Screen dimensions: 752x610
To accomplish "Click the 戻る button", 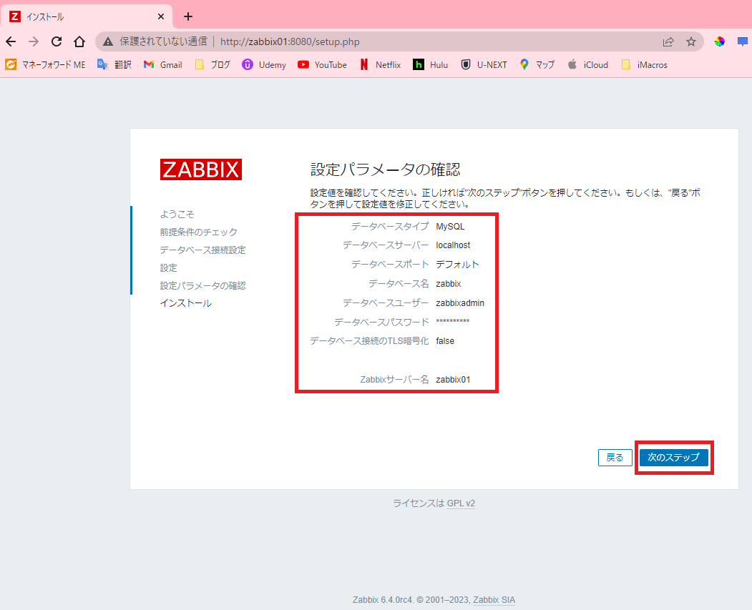I will [x=615, y=457].
